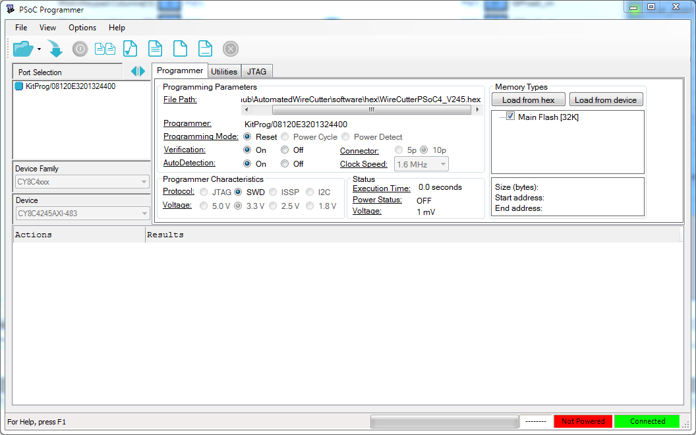Click the file path scroll right arrow
This screenshot has height=435, width=696.
(477, 109)
